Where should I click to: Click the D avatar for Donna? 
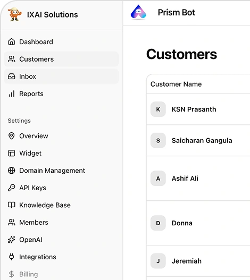(158, 223)
